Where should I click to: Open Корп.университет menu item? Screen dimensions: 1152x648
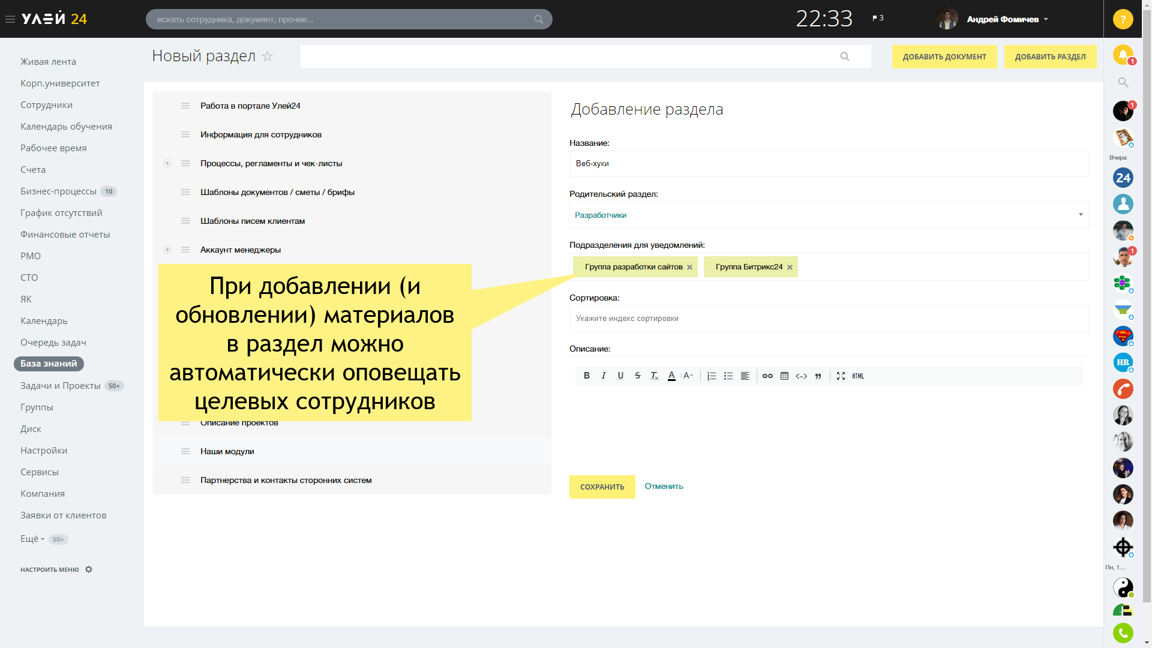click(x=60, y=83)
